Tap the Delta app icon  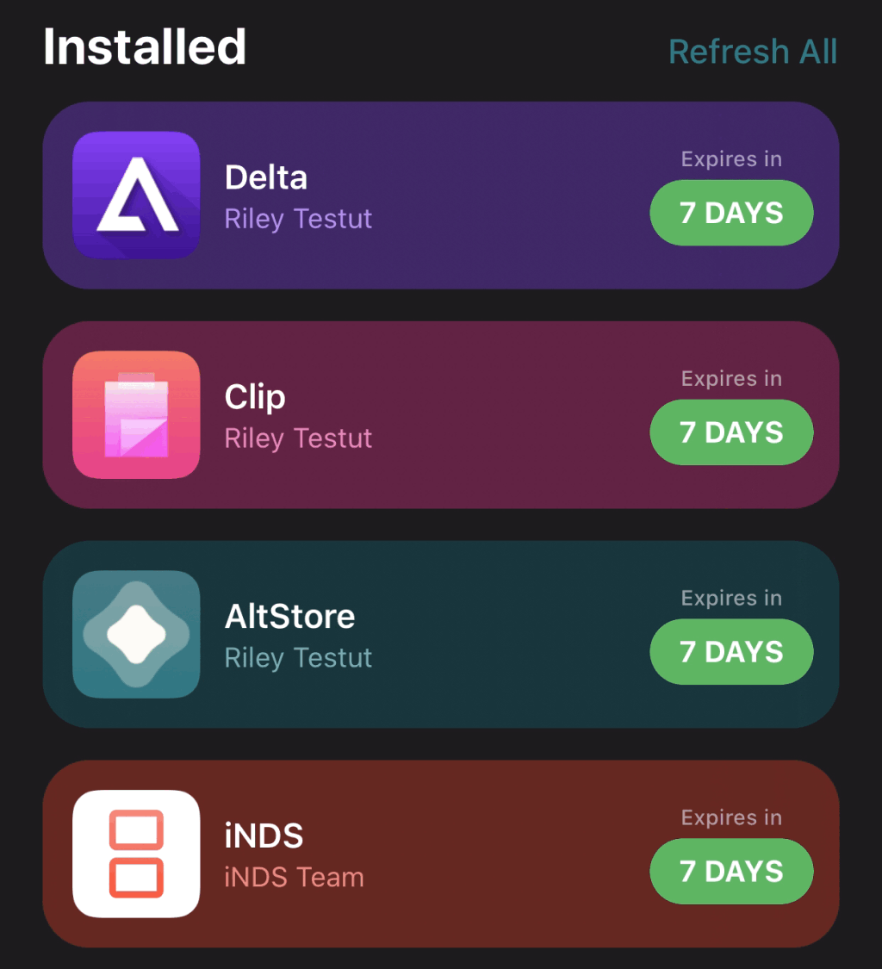tap(136, 196)
